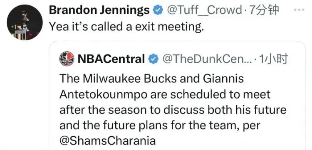Viewport: 312px width, 150px height.
Task: Click the quoted tweet header row
Action: (x=174, y=59)
